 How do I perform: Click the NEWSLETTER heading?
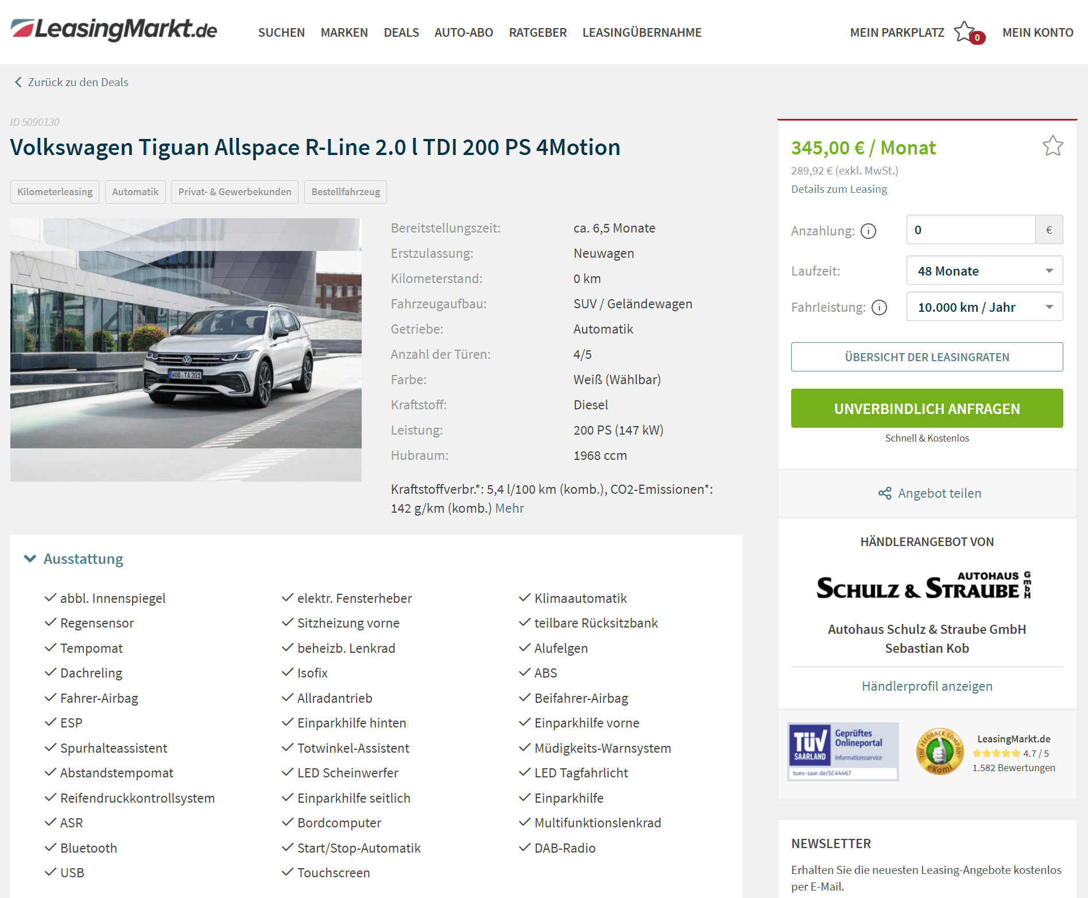tap(831, 843)
